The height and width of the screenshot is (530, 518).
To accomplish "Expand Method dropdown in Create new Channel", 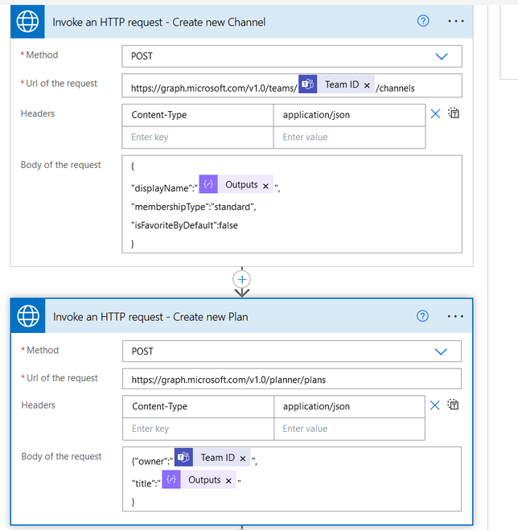I will click(441, 56).
